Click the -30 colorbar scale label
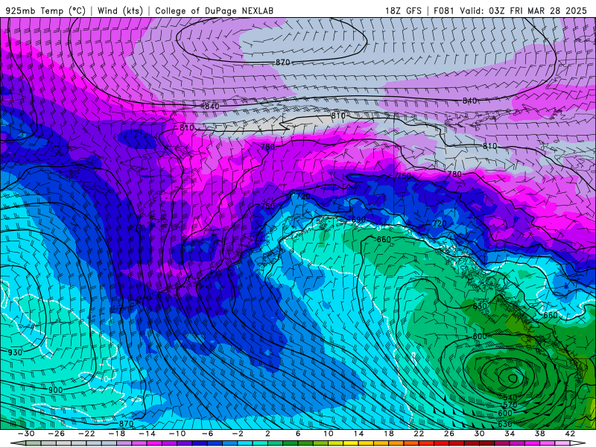This screenshot has width=596, height=447. tap(26, 434)
